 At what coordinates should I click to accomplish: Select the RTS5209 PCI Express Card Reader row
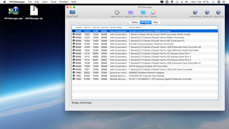(x=145, y=76)
